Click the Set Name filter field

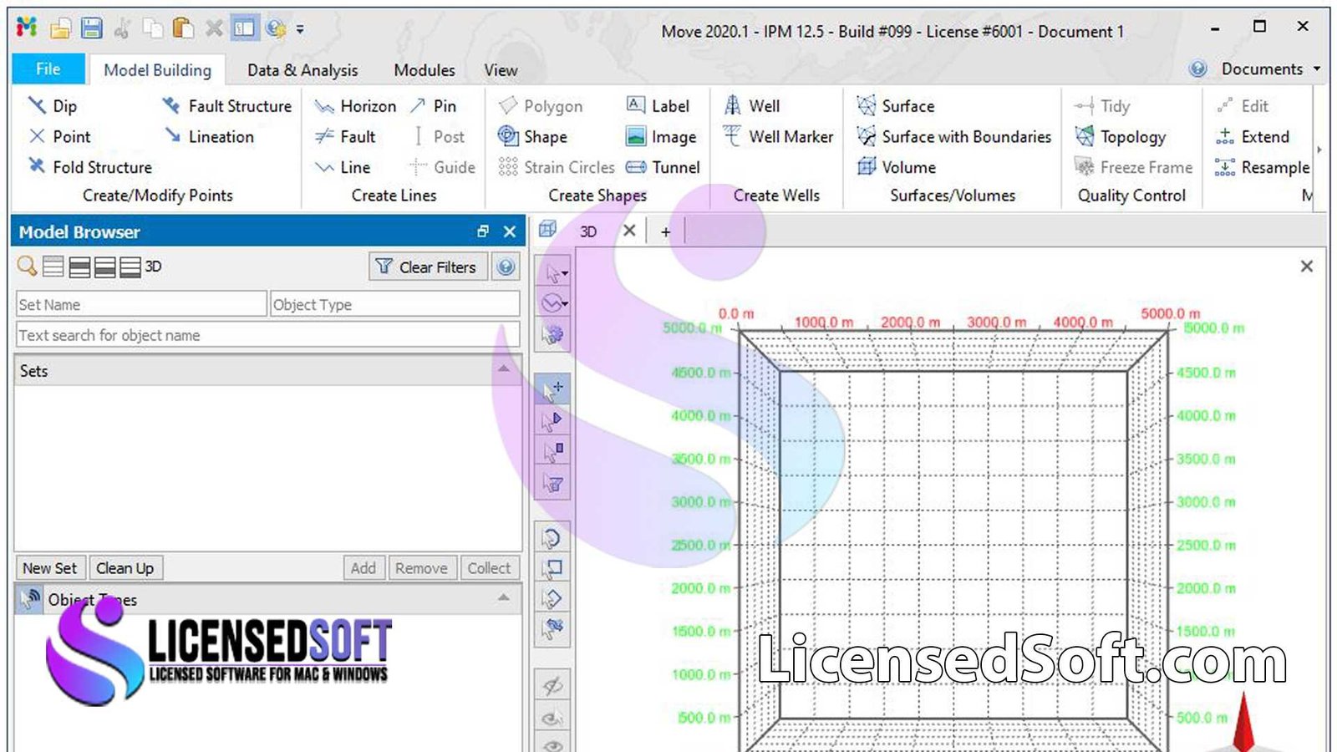[x=141, y=304]
